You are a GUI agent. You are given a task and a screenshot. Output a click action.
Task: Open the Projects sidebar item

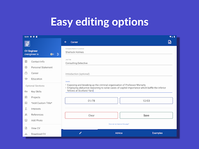click(x=42, y=97)
